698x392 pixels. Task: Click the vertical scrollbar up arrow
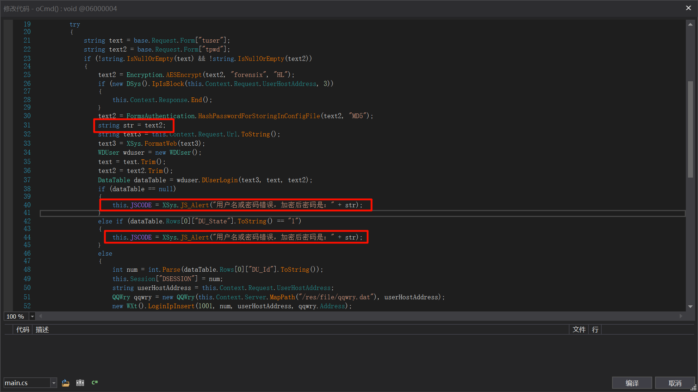690,24
